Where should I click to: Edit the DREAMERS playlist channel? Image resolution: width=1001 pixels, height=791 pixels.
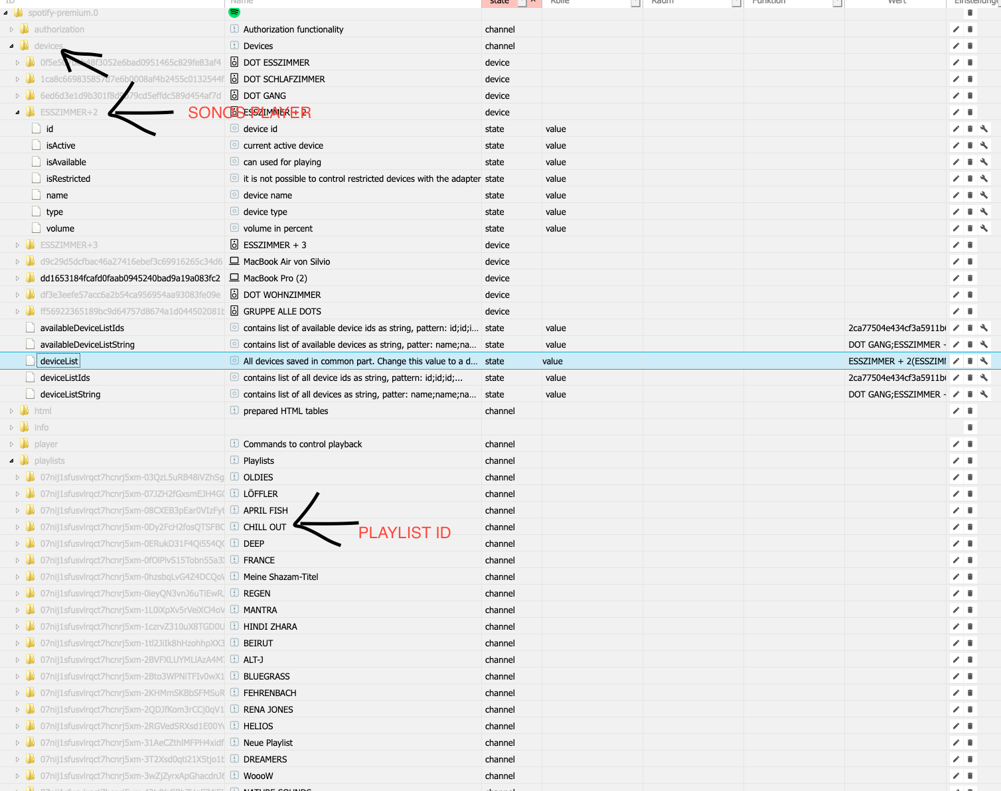point(956,759)
